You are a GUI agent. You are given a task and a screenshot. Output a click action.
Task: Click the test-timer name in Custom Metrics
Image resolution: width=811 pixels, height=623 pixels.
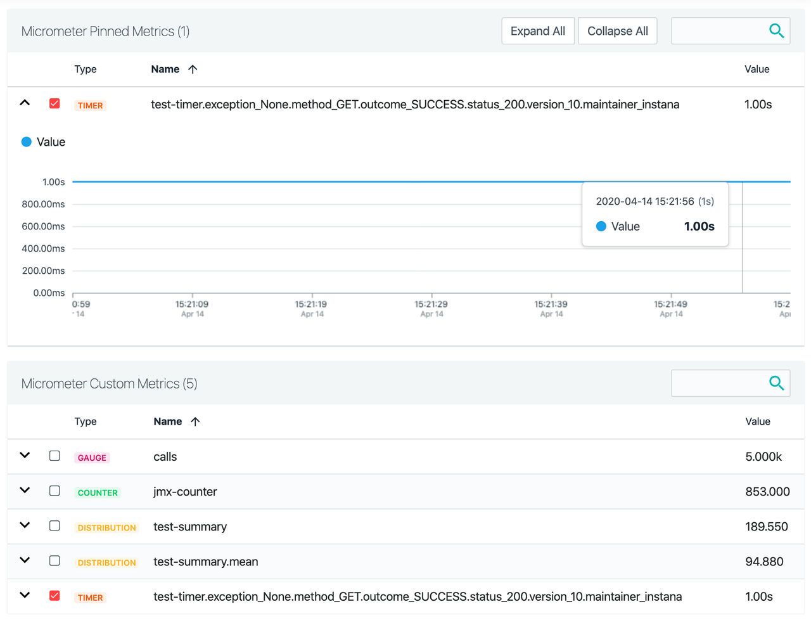(418, 596)
